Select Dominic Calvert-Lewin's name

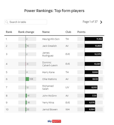tap(50, 64)
